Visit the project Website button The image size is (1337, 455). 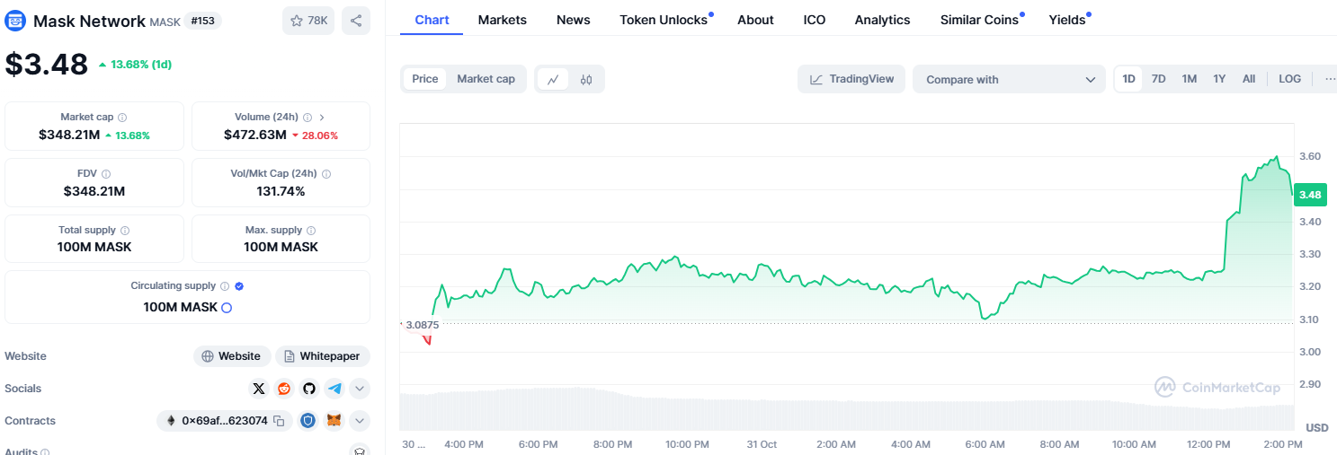(232, 356)
